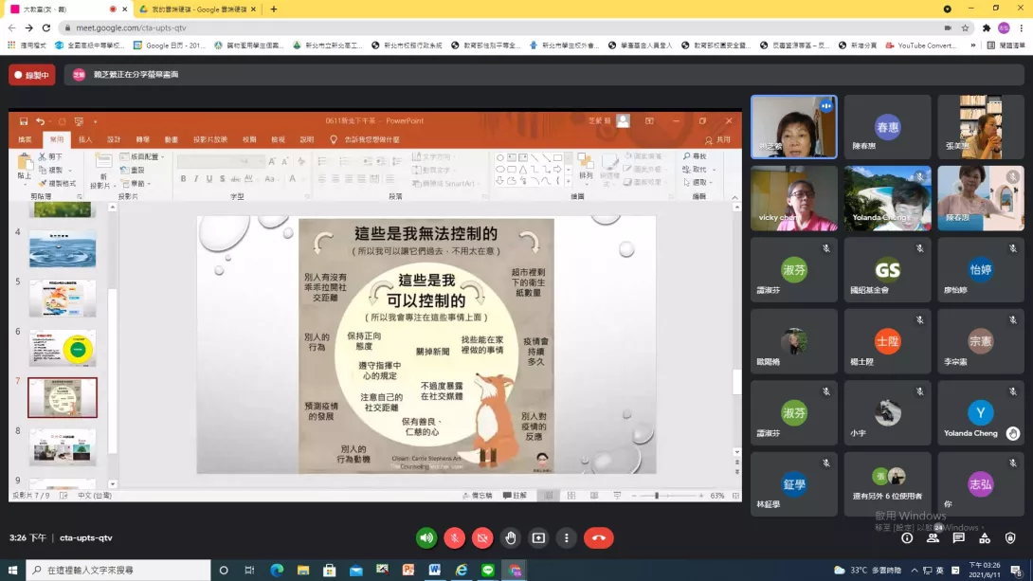
Task: Select the slide 4 water thumbnail
Action: pyautogui.click(x=62, y=249)
